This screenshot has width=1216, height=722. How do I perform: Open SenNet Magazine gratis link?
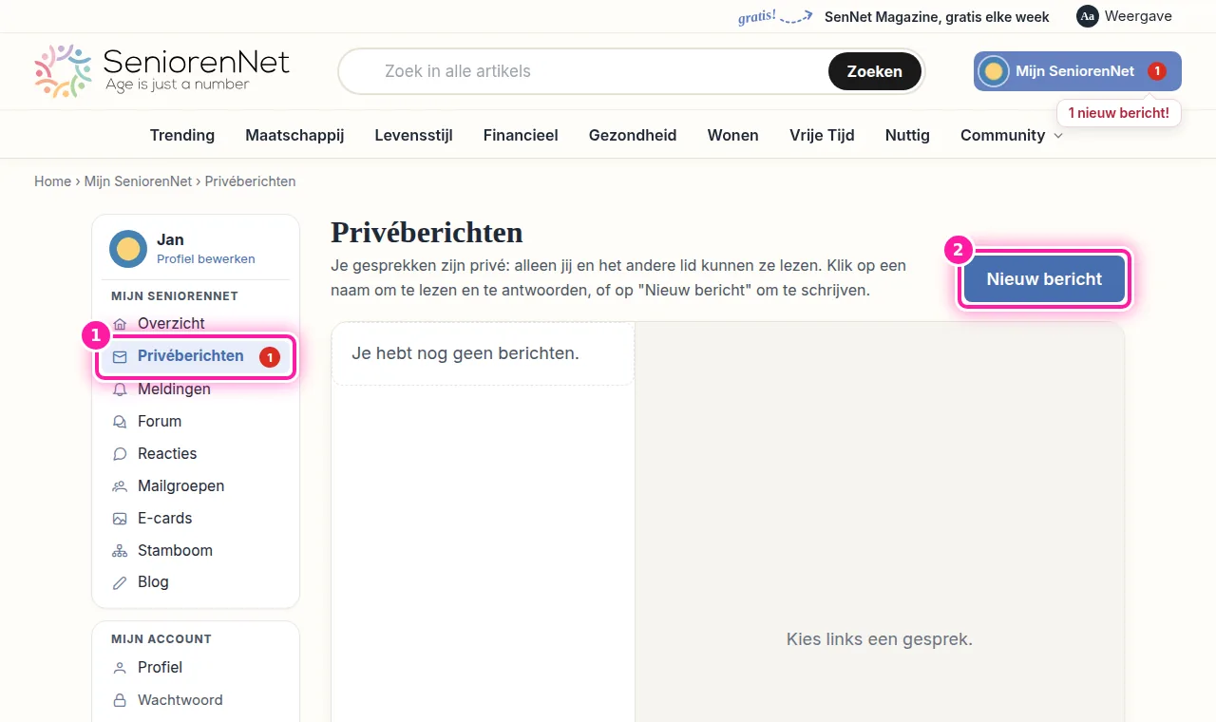coord(937,17)
